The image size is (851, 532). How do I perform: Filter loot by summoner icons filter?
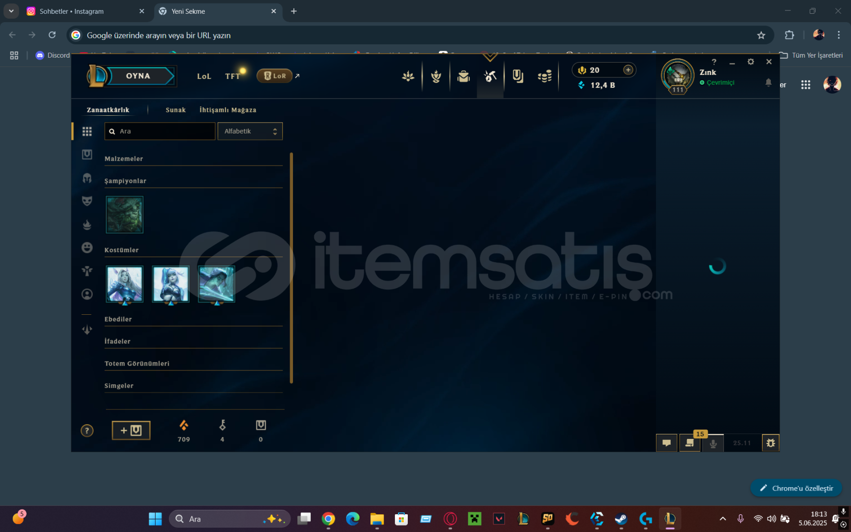click(x=87, y=294)
